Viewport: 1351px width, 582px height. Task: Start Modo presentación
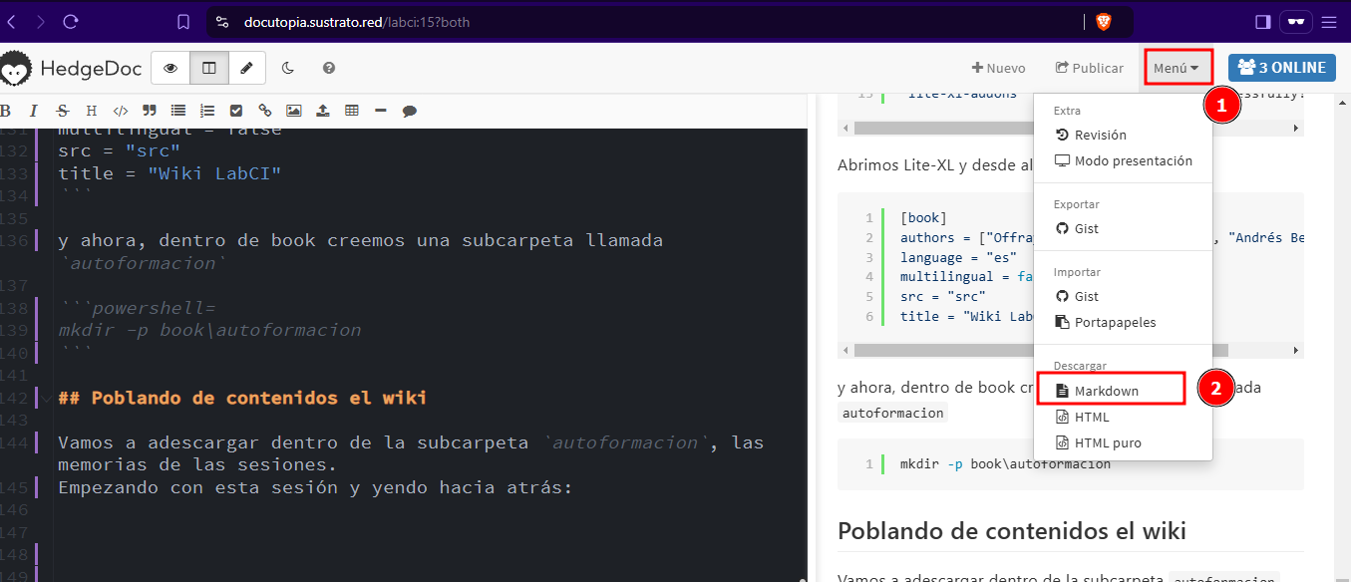1123,160
